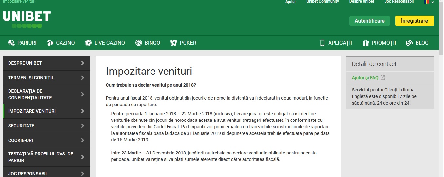Expand Despre Unibet sidebar chevron
444x177 pixels.
pyautogui.click(x=83, y=63)
